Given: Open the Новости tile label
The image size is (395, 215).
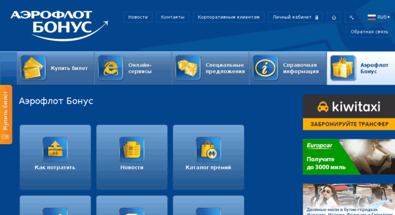Looking at the screenshot, I should [x=132, y=167].
